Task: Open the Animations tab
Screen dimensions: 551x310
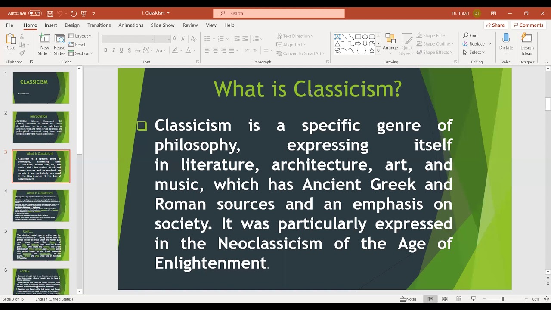Action: [x=131, y=25]
